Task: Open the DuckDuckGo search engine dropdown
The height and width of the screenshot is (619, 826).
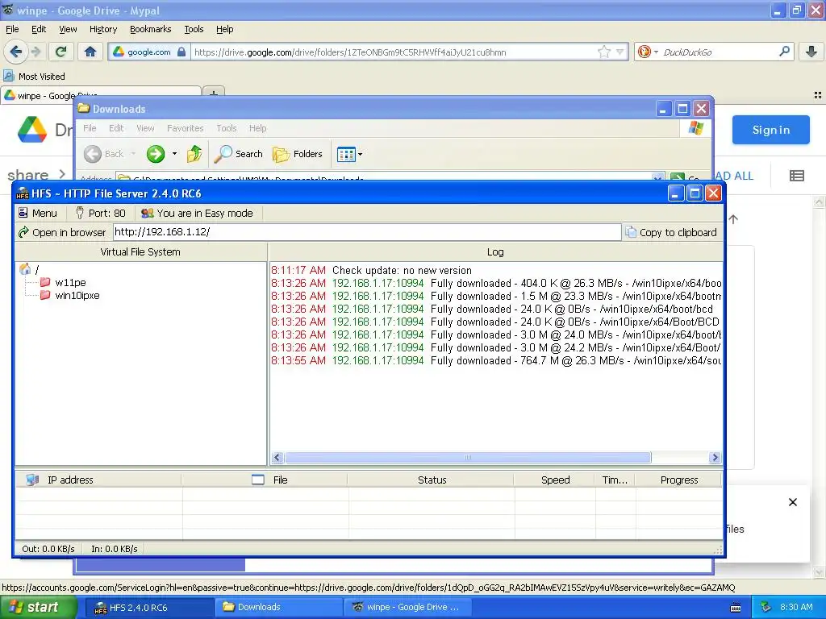Action: (x=648, y=52)
